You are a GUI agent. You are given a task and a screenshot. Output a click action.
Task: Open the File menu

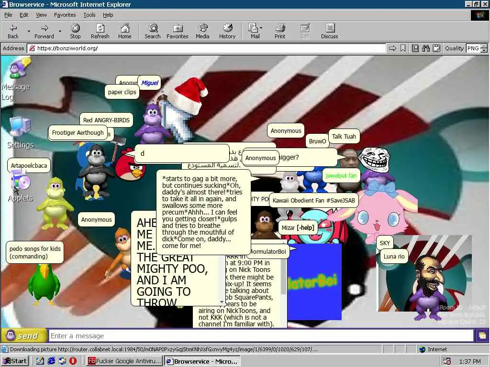pos(9,15)
